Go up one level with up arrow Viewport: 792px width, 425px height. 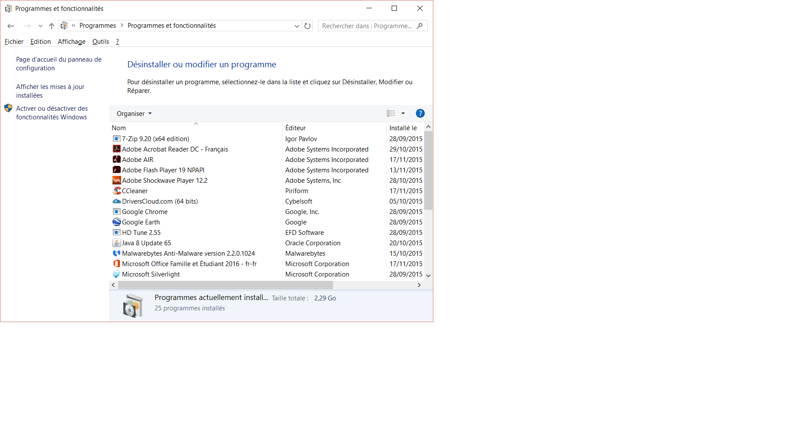tap(52, 26)
